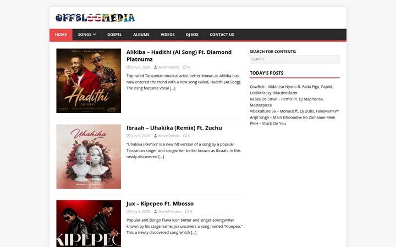Open author KelvinDerola on Hadithi post
Screen dimensions: 396x247
pos(169,67)
